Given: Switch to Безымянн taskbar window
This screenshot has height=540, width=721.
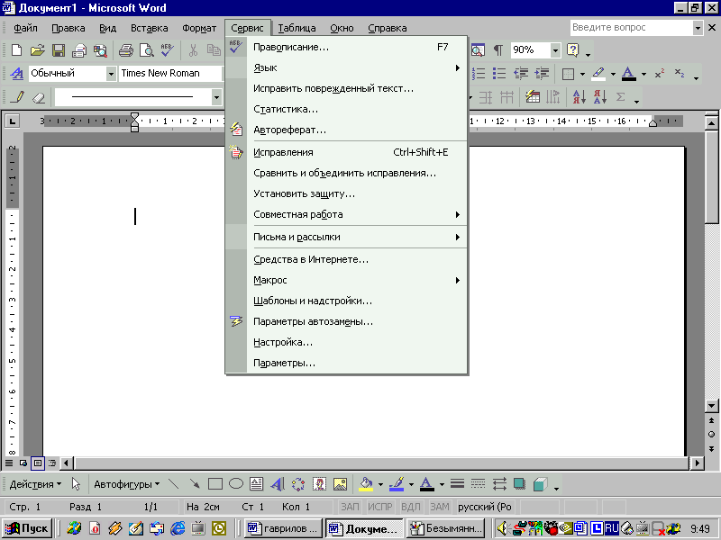Looking at the screenshot, I should [445, 528].
